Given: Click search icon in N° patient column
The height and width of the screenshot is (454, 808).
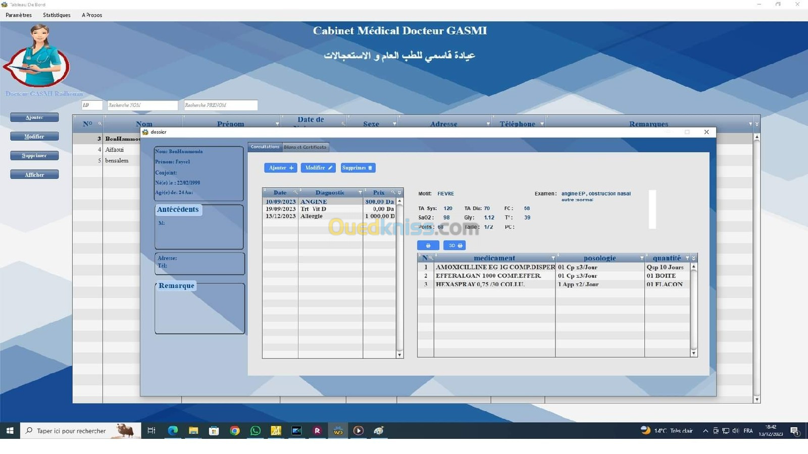Looking at the screenshot, I should point(99,124).
